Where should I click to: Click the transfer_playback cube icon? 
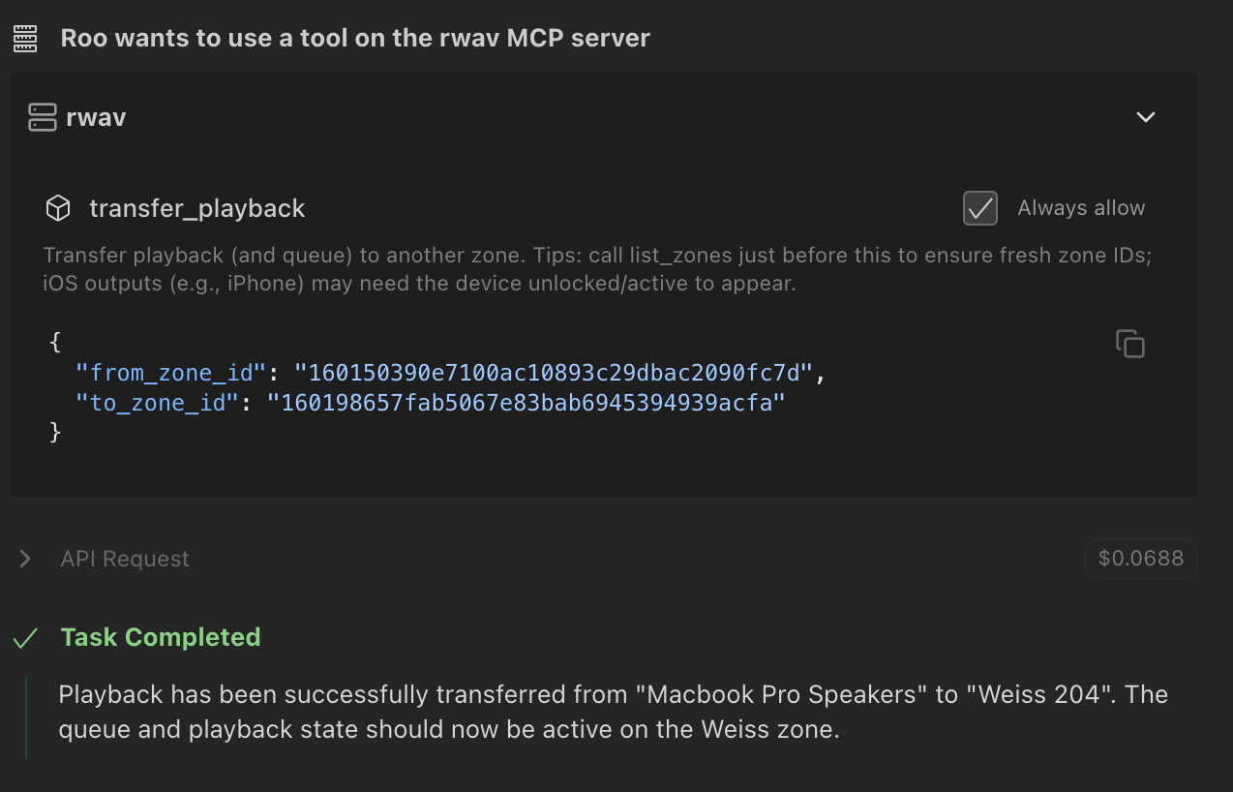click(58, 208)
